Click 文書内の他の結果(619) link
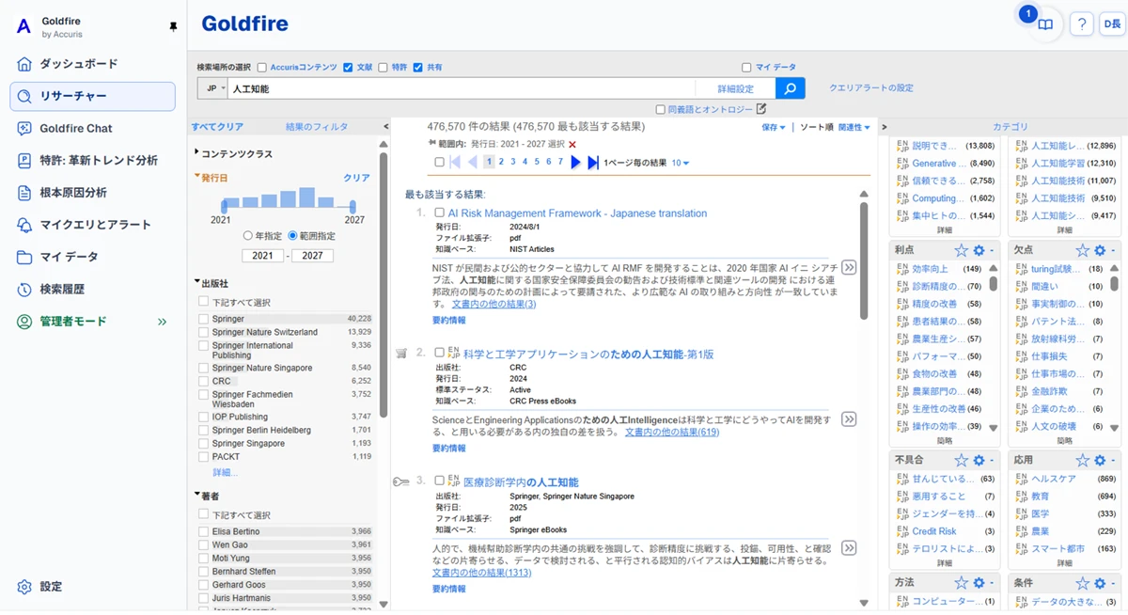The image size is (1128, 615). click(672, 433)
